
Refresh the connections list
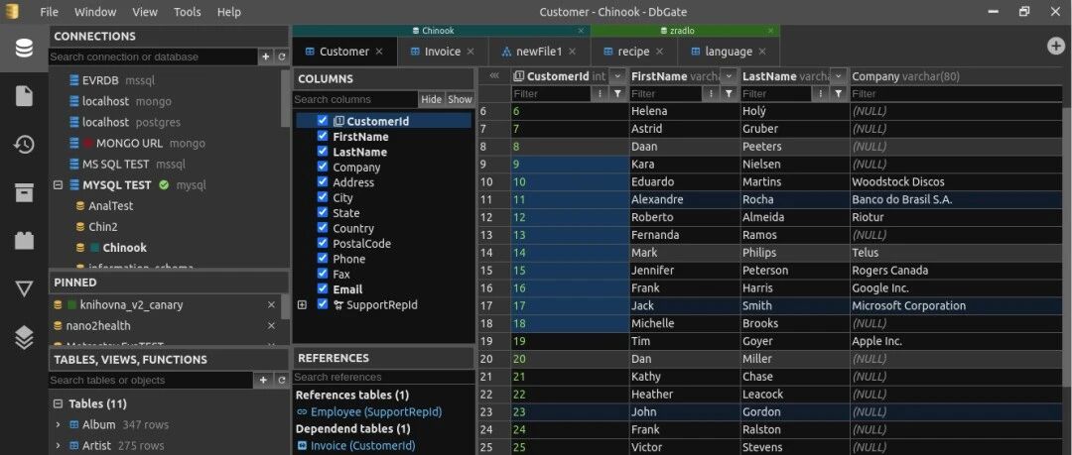click(x=281, y=57)
